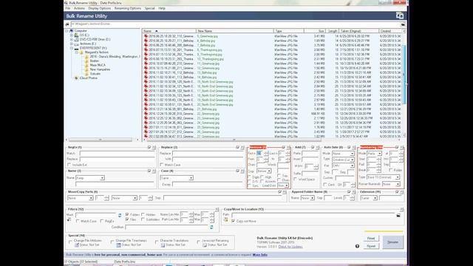Open the Numbering Type Base 10 dropdown
This screenshot has height=266, width=473.
(383, 177)
